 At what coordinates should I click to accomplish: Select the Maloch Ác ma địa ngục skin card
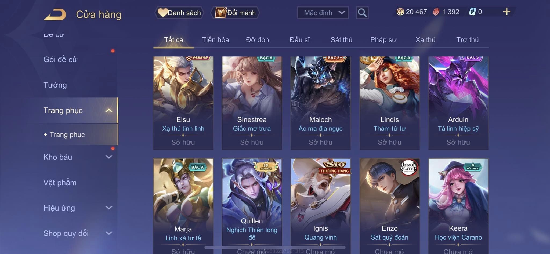(x=320, y=103)
